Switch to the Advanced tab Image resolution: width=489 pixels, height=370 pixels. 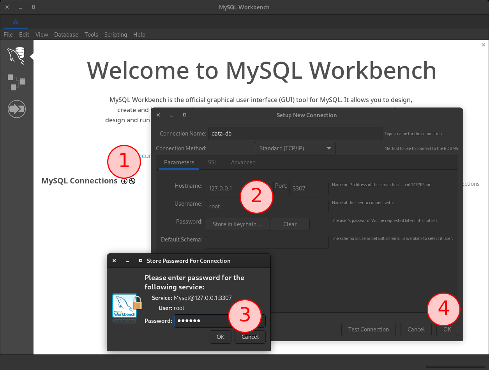coord(243,162)
